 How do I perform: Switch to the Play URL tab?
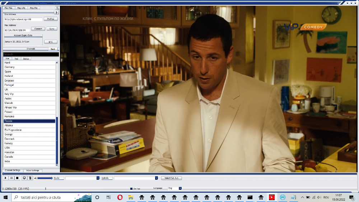click(22, 8)
